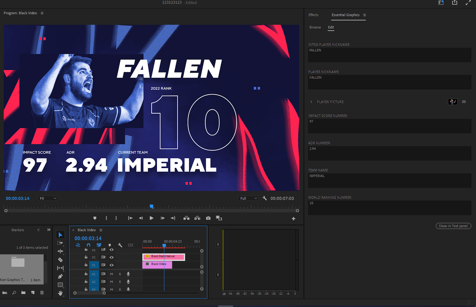This screenshot has width=476, height=307.
Task: Switch to the Effects tab
Action: [x=313, y=15]
